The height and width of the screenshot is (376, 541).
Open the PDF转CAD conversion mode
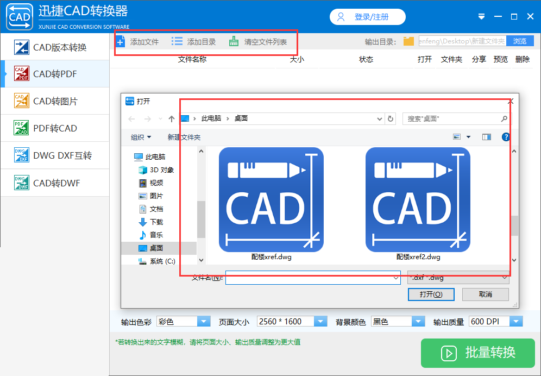[x=55, y=128]
